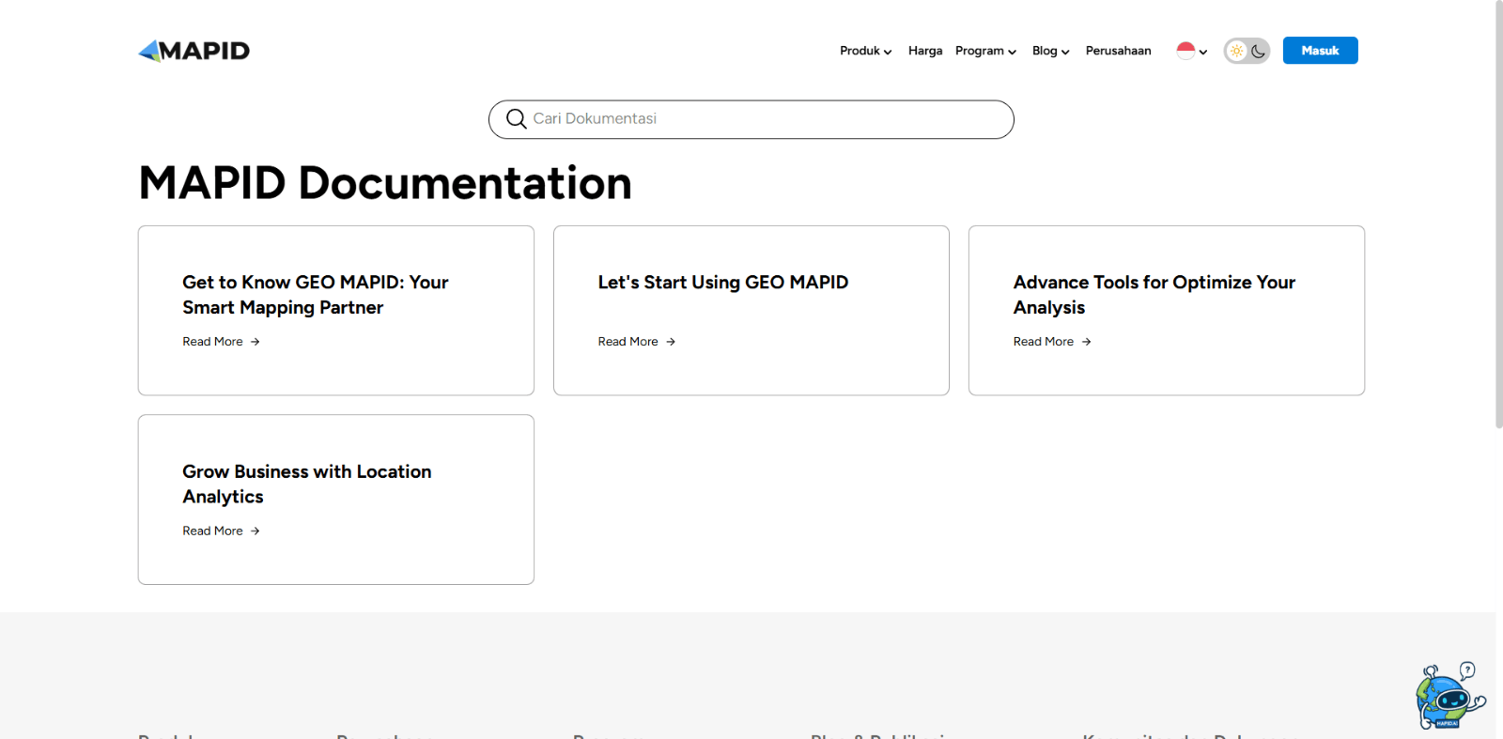The height and width of the screenshot is (739, 1503).
Task: Read More about Get to Know GEO MAPID
Action: [213, 342]
